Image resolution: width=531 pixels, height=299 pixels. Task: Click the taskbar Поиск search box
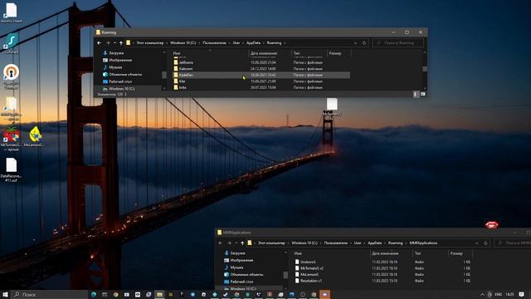pyautogui.click(x=50, y=294)
